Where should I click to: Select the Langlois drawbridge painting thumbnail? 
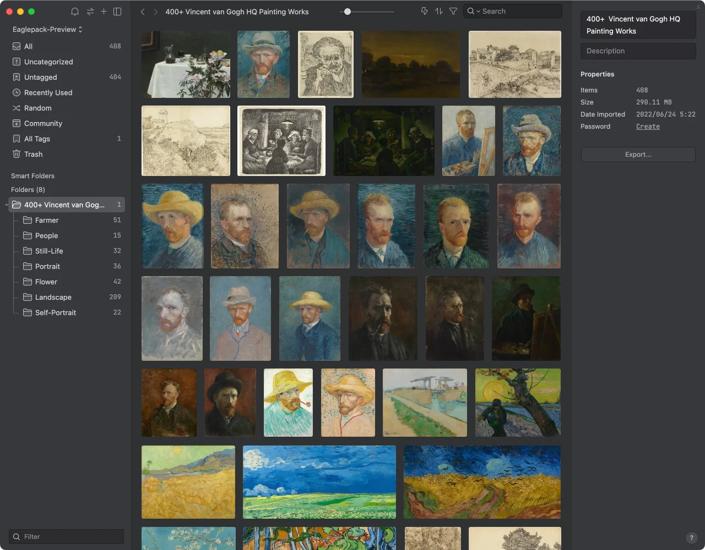pyautogui.click(x=425, y=403)
